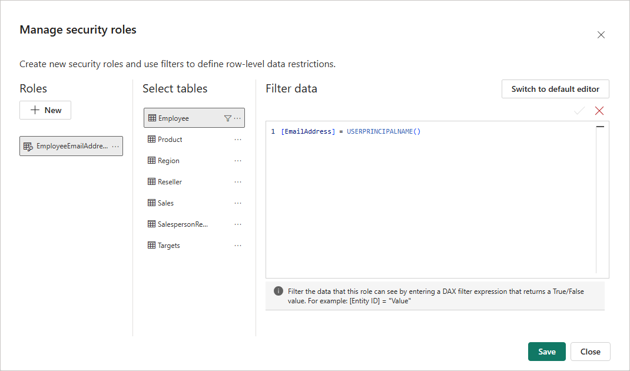Open more options for EmployeeEmailAddre... role

pyautogui.click(x=116, y=146)
